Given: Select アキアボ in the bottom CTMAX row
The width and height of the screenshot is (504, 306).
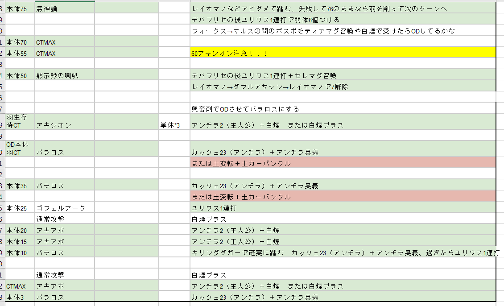Looking at the screenshot, I should coord(65,286).
